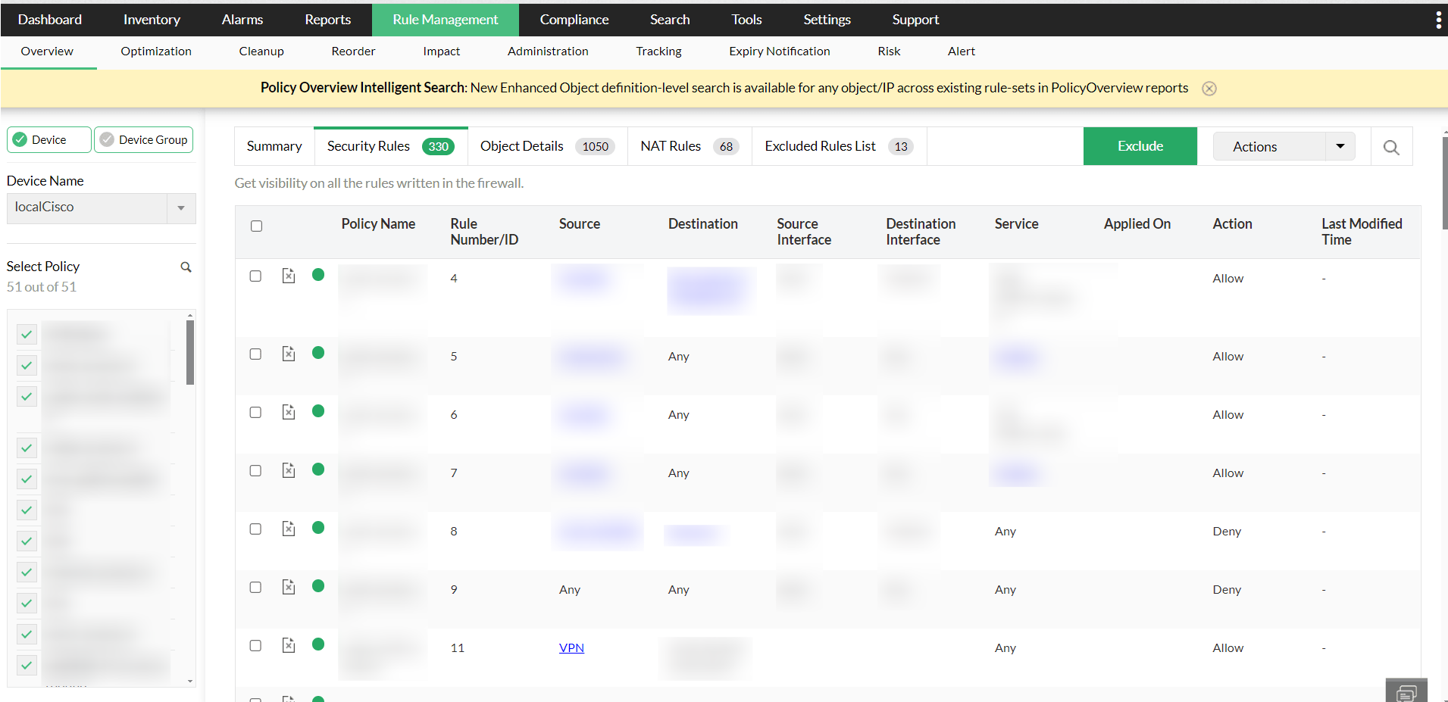Click the green Exclude button
1448x702 pixels.
[1140, 146]
